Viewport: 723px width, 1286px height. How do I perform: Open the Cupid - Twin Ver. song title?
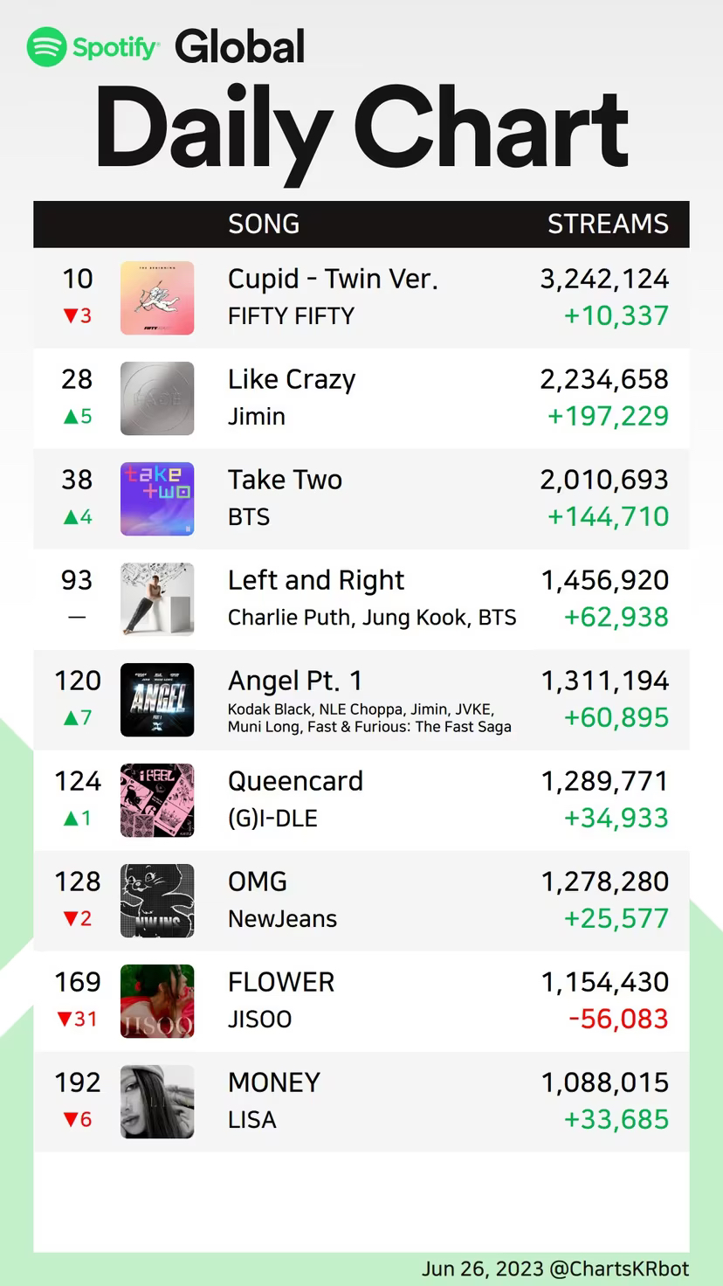pos(333,279)
